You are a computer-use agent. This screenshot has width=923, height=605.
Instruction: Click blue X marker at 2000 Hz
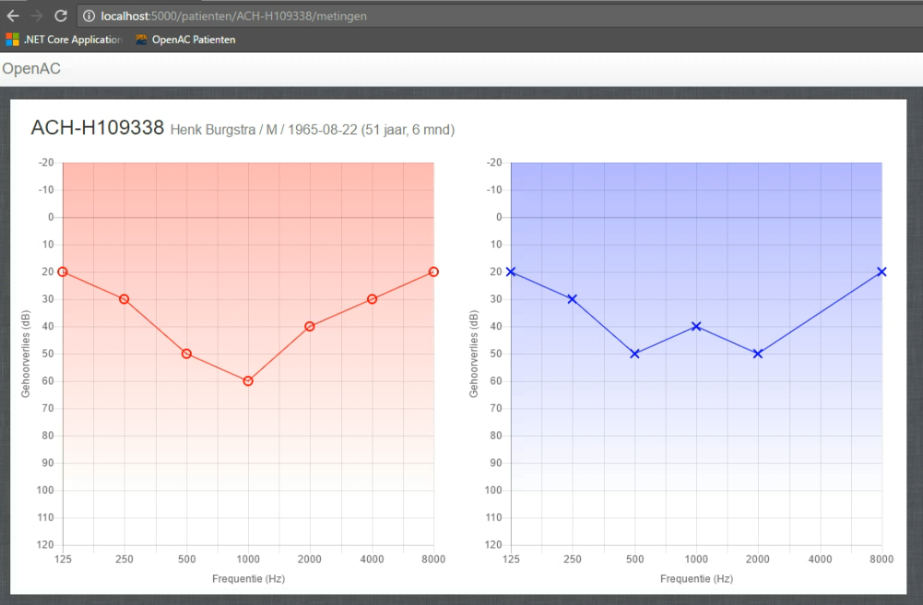[758, 354]
